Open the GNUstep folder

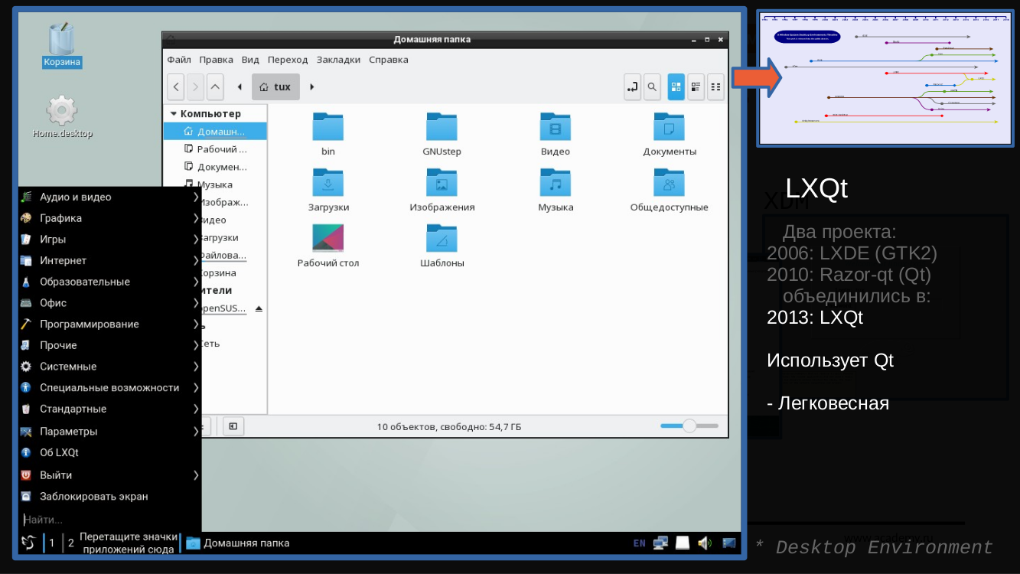[442, 134]
